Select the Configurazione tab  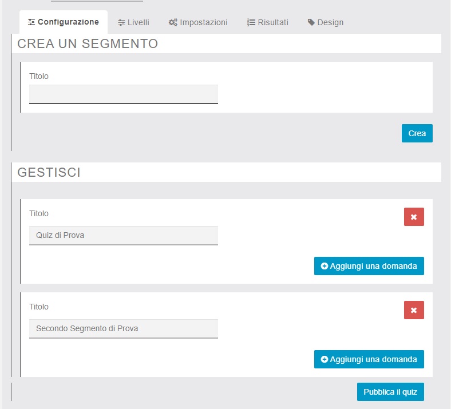click(x=64, y=22)
